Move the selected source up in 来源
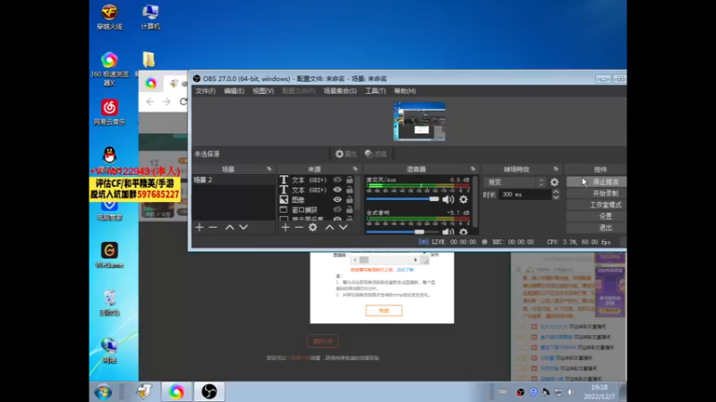716x402 pixels. coord(329,227)
